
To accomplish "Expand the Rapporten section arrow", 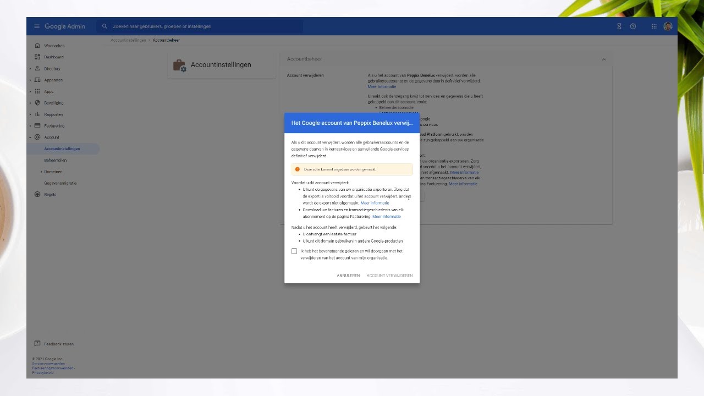I will click(x=30, y=114).
